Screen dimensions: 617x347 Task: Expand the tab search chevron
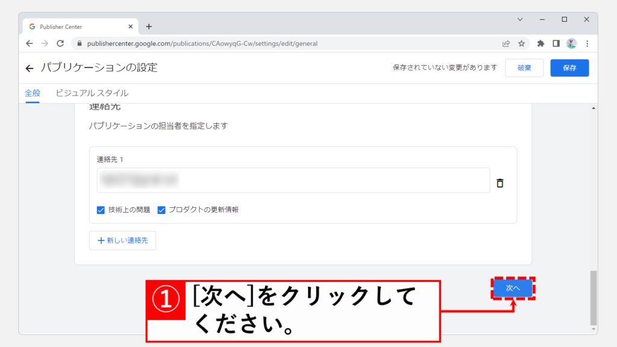(x=520, y=19)
